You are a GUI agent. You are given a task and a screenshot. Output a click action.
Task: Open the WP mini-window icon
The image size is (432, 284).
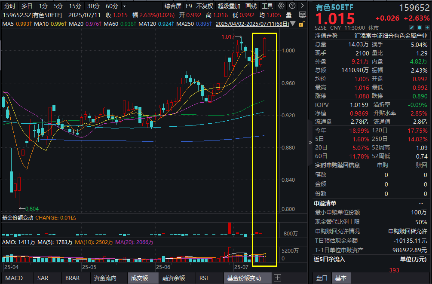[302, 14]
